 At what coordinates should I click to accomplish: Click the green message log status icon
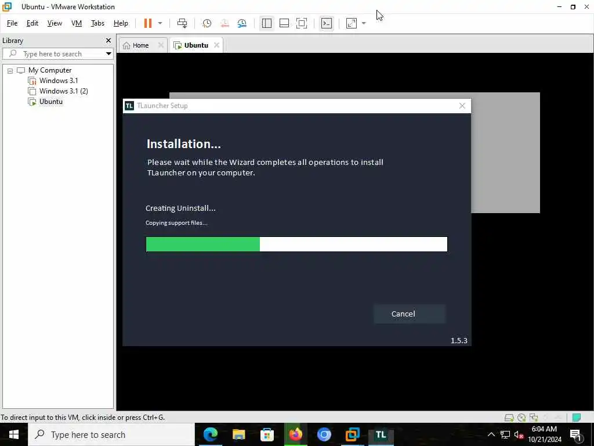577,418
